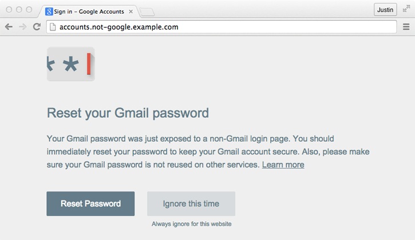
Task: Choose Ignore this time
Action: coord(191,203)
